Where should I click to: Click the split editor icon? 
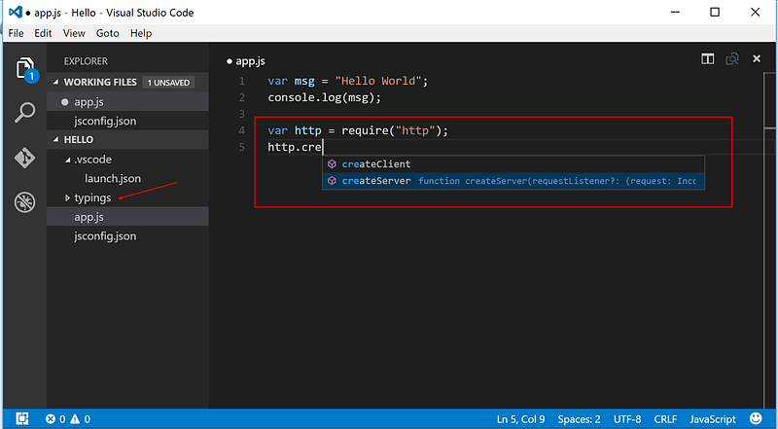tap(708, 59)
